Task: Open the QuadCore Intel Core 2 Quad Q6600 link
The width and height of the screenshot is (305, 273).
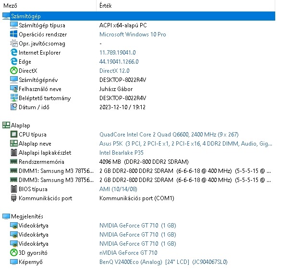Action: [x=169, y=135]
